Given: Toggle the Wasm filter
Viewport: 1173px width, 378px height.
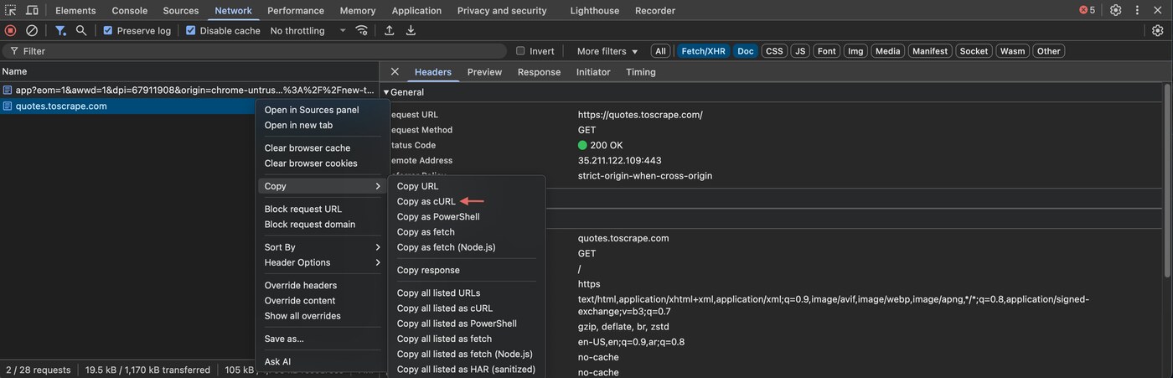Looking at the screenshot, I should [1012, 51].
